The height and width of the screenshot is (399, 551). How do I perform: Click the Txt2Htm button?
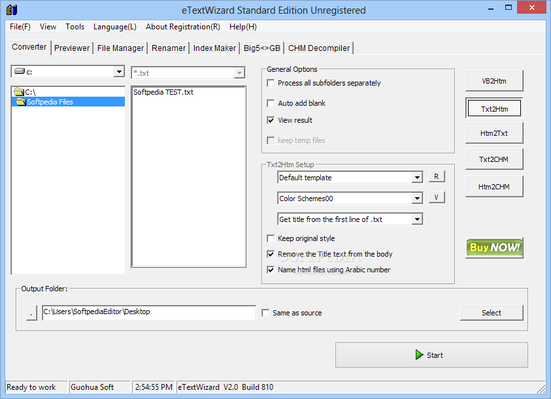point(494,108)
